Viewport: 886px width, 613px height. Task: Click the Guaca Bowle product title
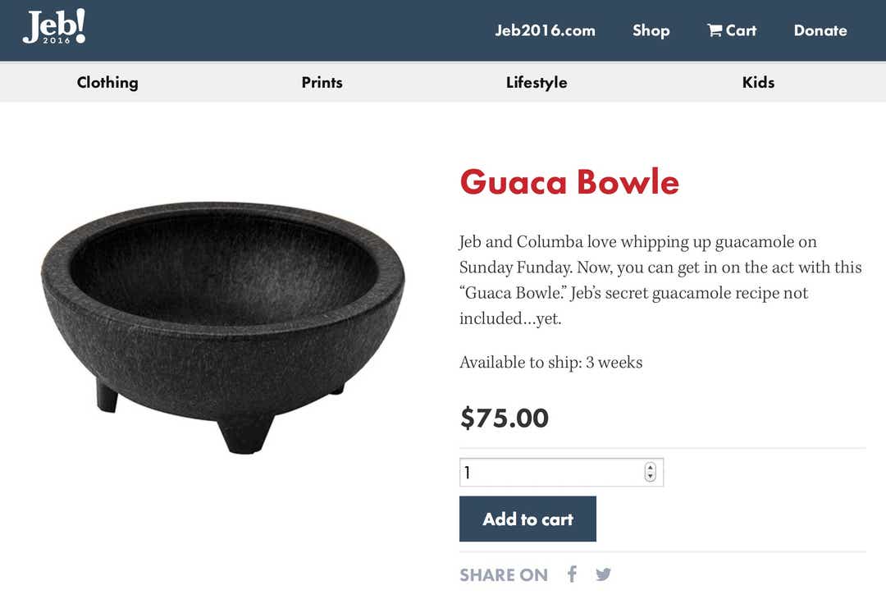coord(569,181)
